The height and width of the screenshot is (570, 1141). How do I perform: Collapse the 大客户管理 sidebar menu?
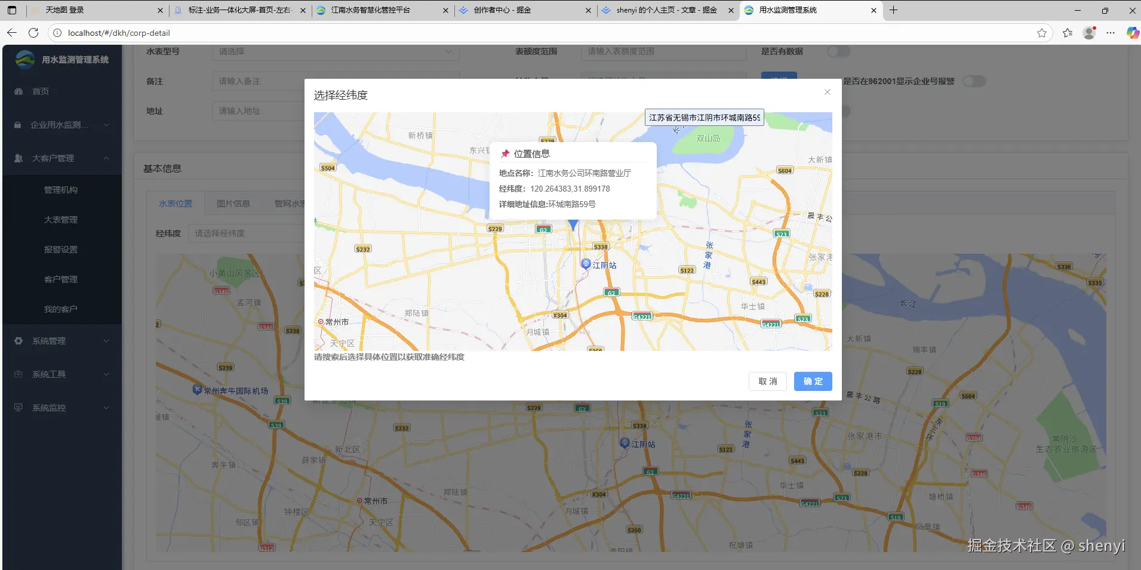point(62,158)
